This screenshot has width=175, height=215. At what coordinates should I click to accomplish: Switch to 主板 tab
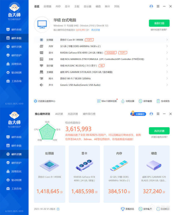(77, 6)
